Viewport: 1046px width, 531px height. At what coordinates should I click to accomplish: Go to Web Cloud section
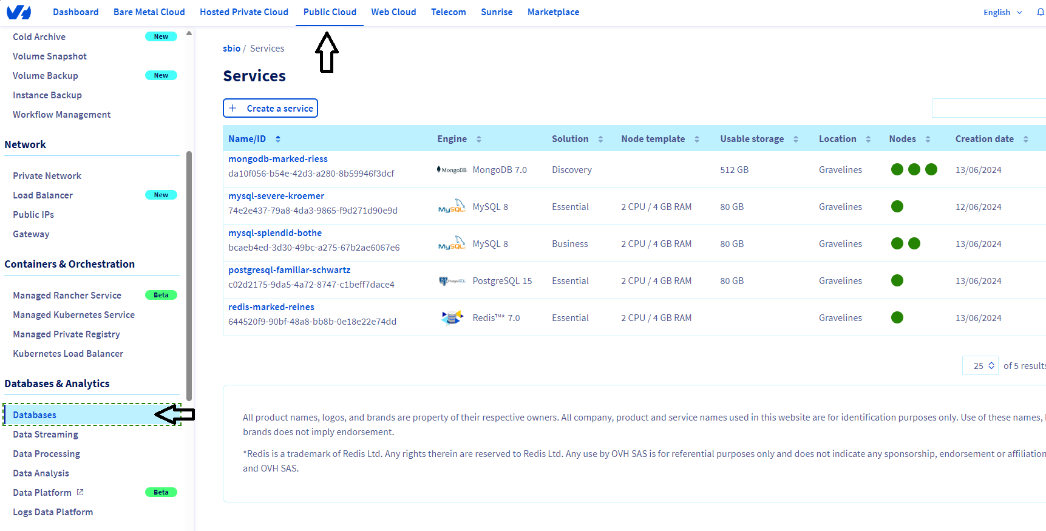(x=393, y=12)
